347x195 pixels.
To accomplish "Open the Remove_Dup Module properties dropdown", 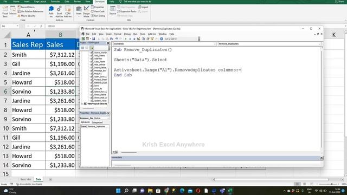I will coord(108,118).
